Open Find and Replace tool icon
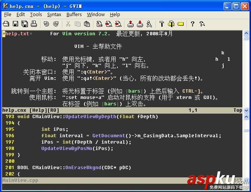 [99, 24]
